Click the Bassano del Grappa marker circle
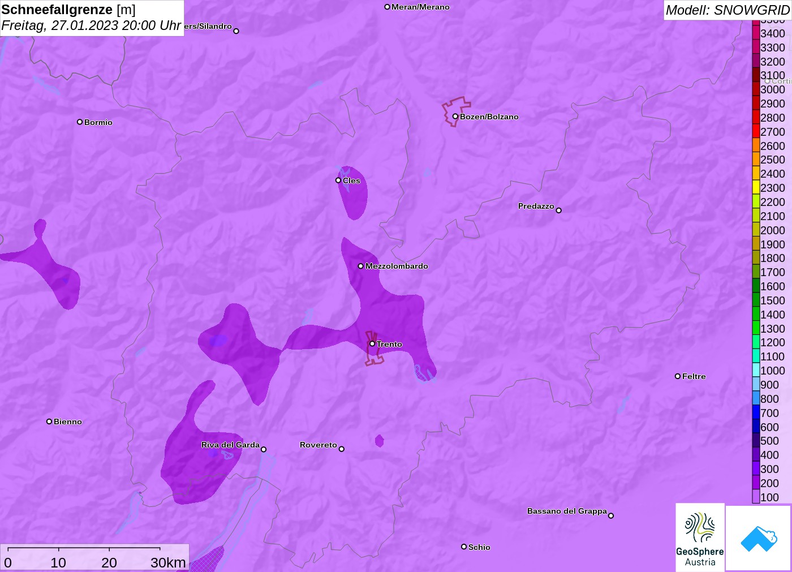 click(610, 515)
